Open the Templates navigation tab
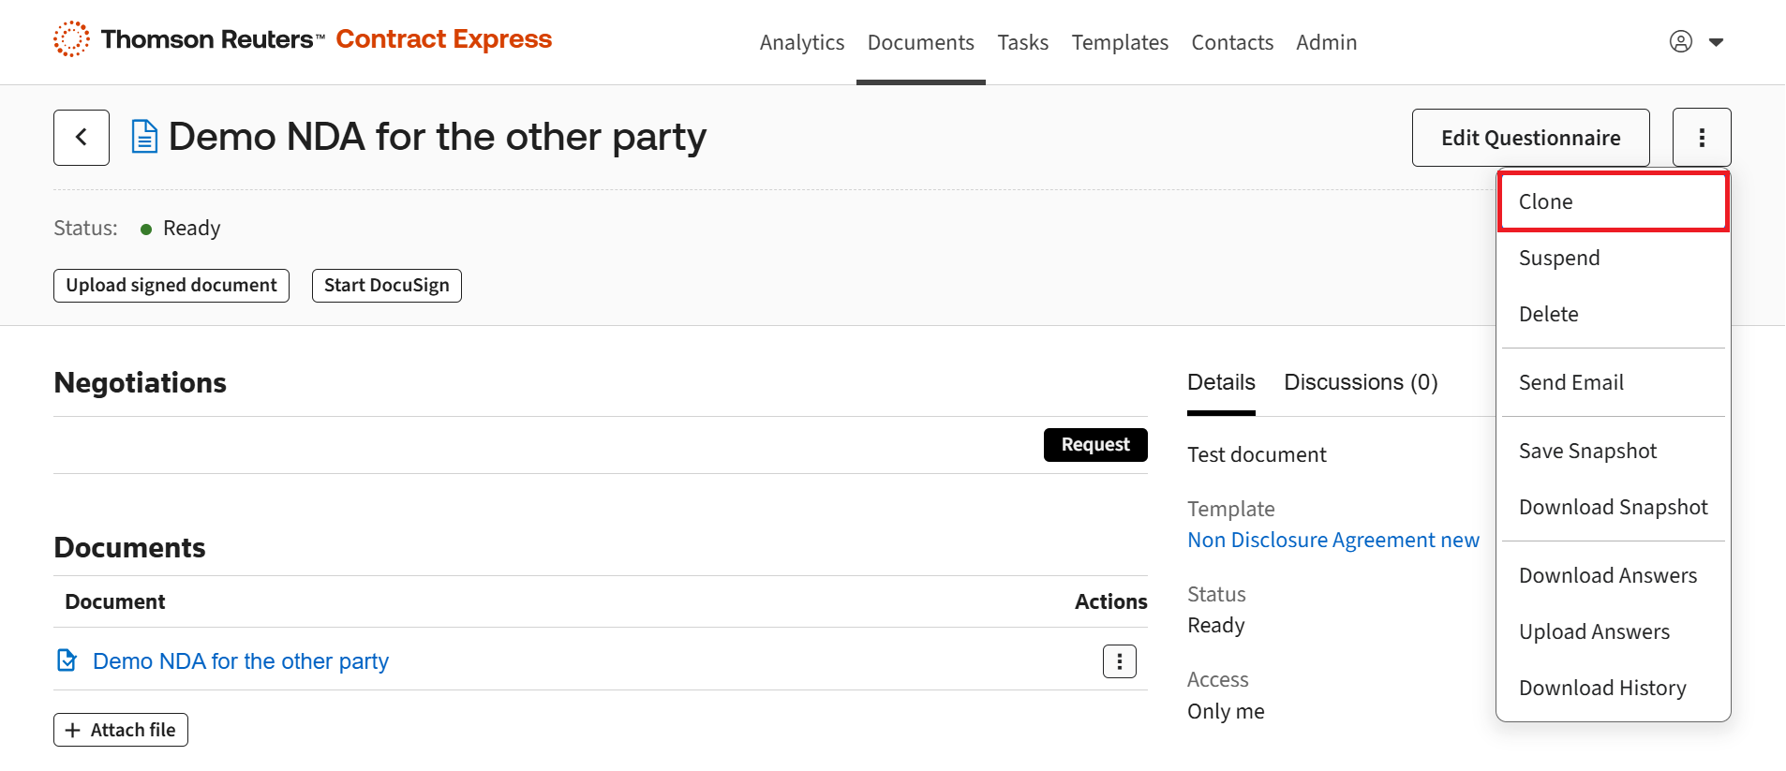Viewport: 1786px width, 771px height. point(1120,43)
